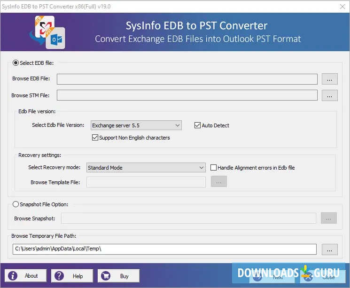This screenshot has width=350, height=288.
Task: Browse for EDB file with ellipsis button
Action: pos(330,79)
